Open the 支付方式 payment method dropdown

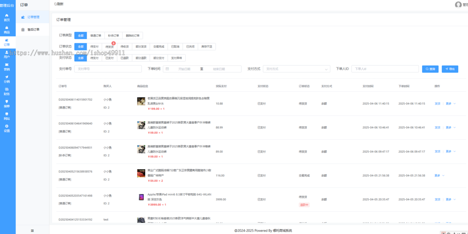296,69
